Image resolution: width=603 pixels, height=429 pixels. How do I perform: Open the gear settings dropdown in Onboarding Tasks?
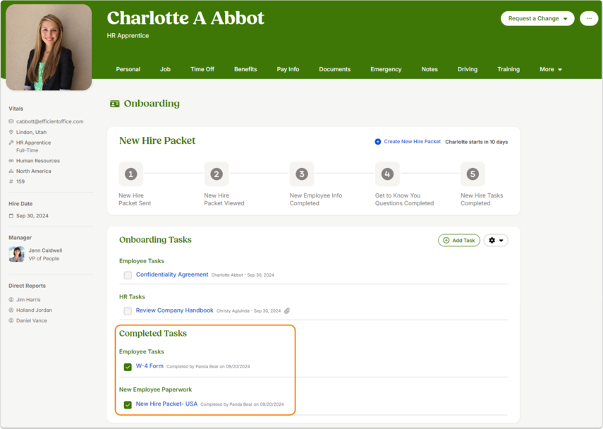496,241
